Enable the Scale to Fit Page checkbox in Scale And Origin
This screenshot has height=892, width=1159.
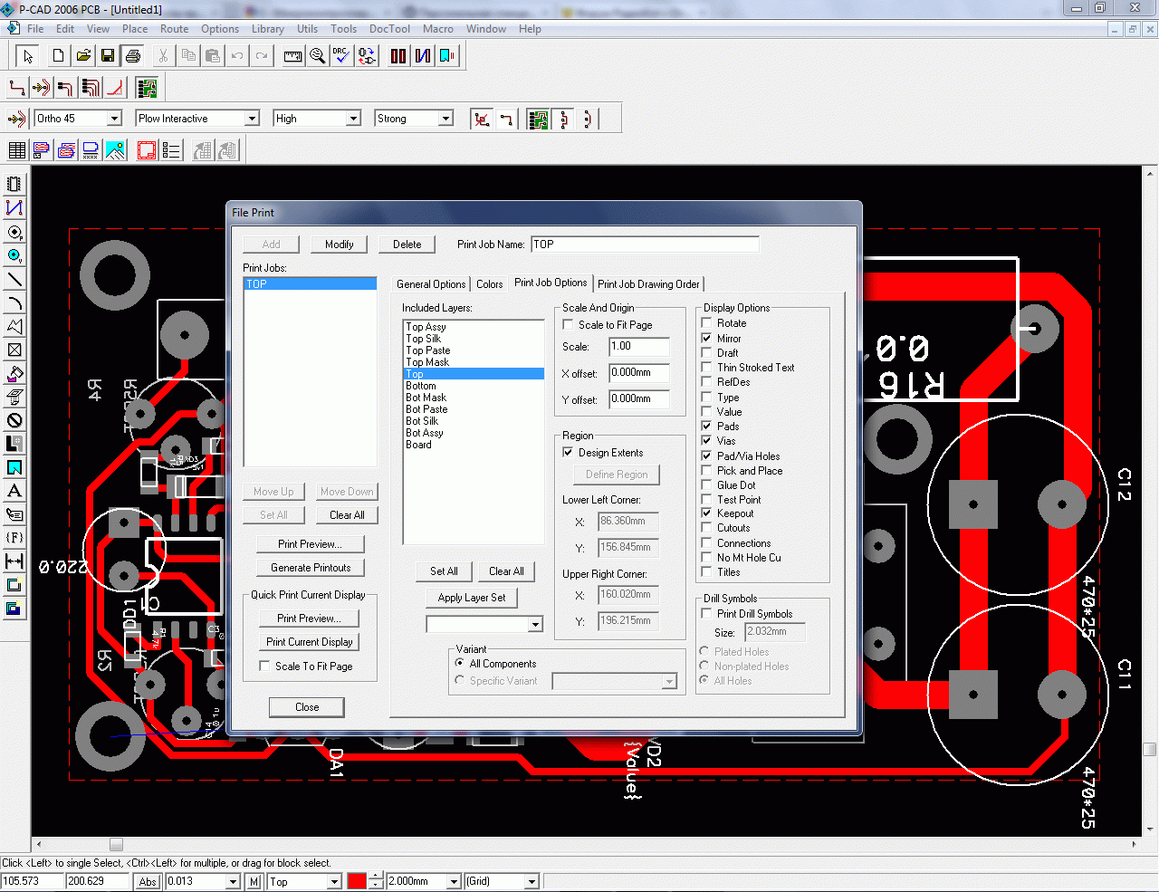(568, 324)
